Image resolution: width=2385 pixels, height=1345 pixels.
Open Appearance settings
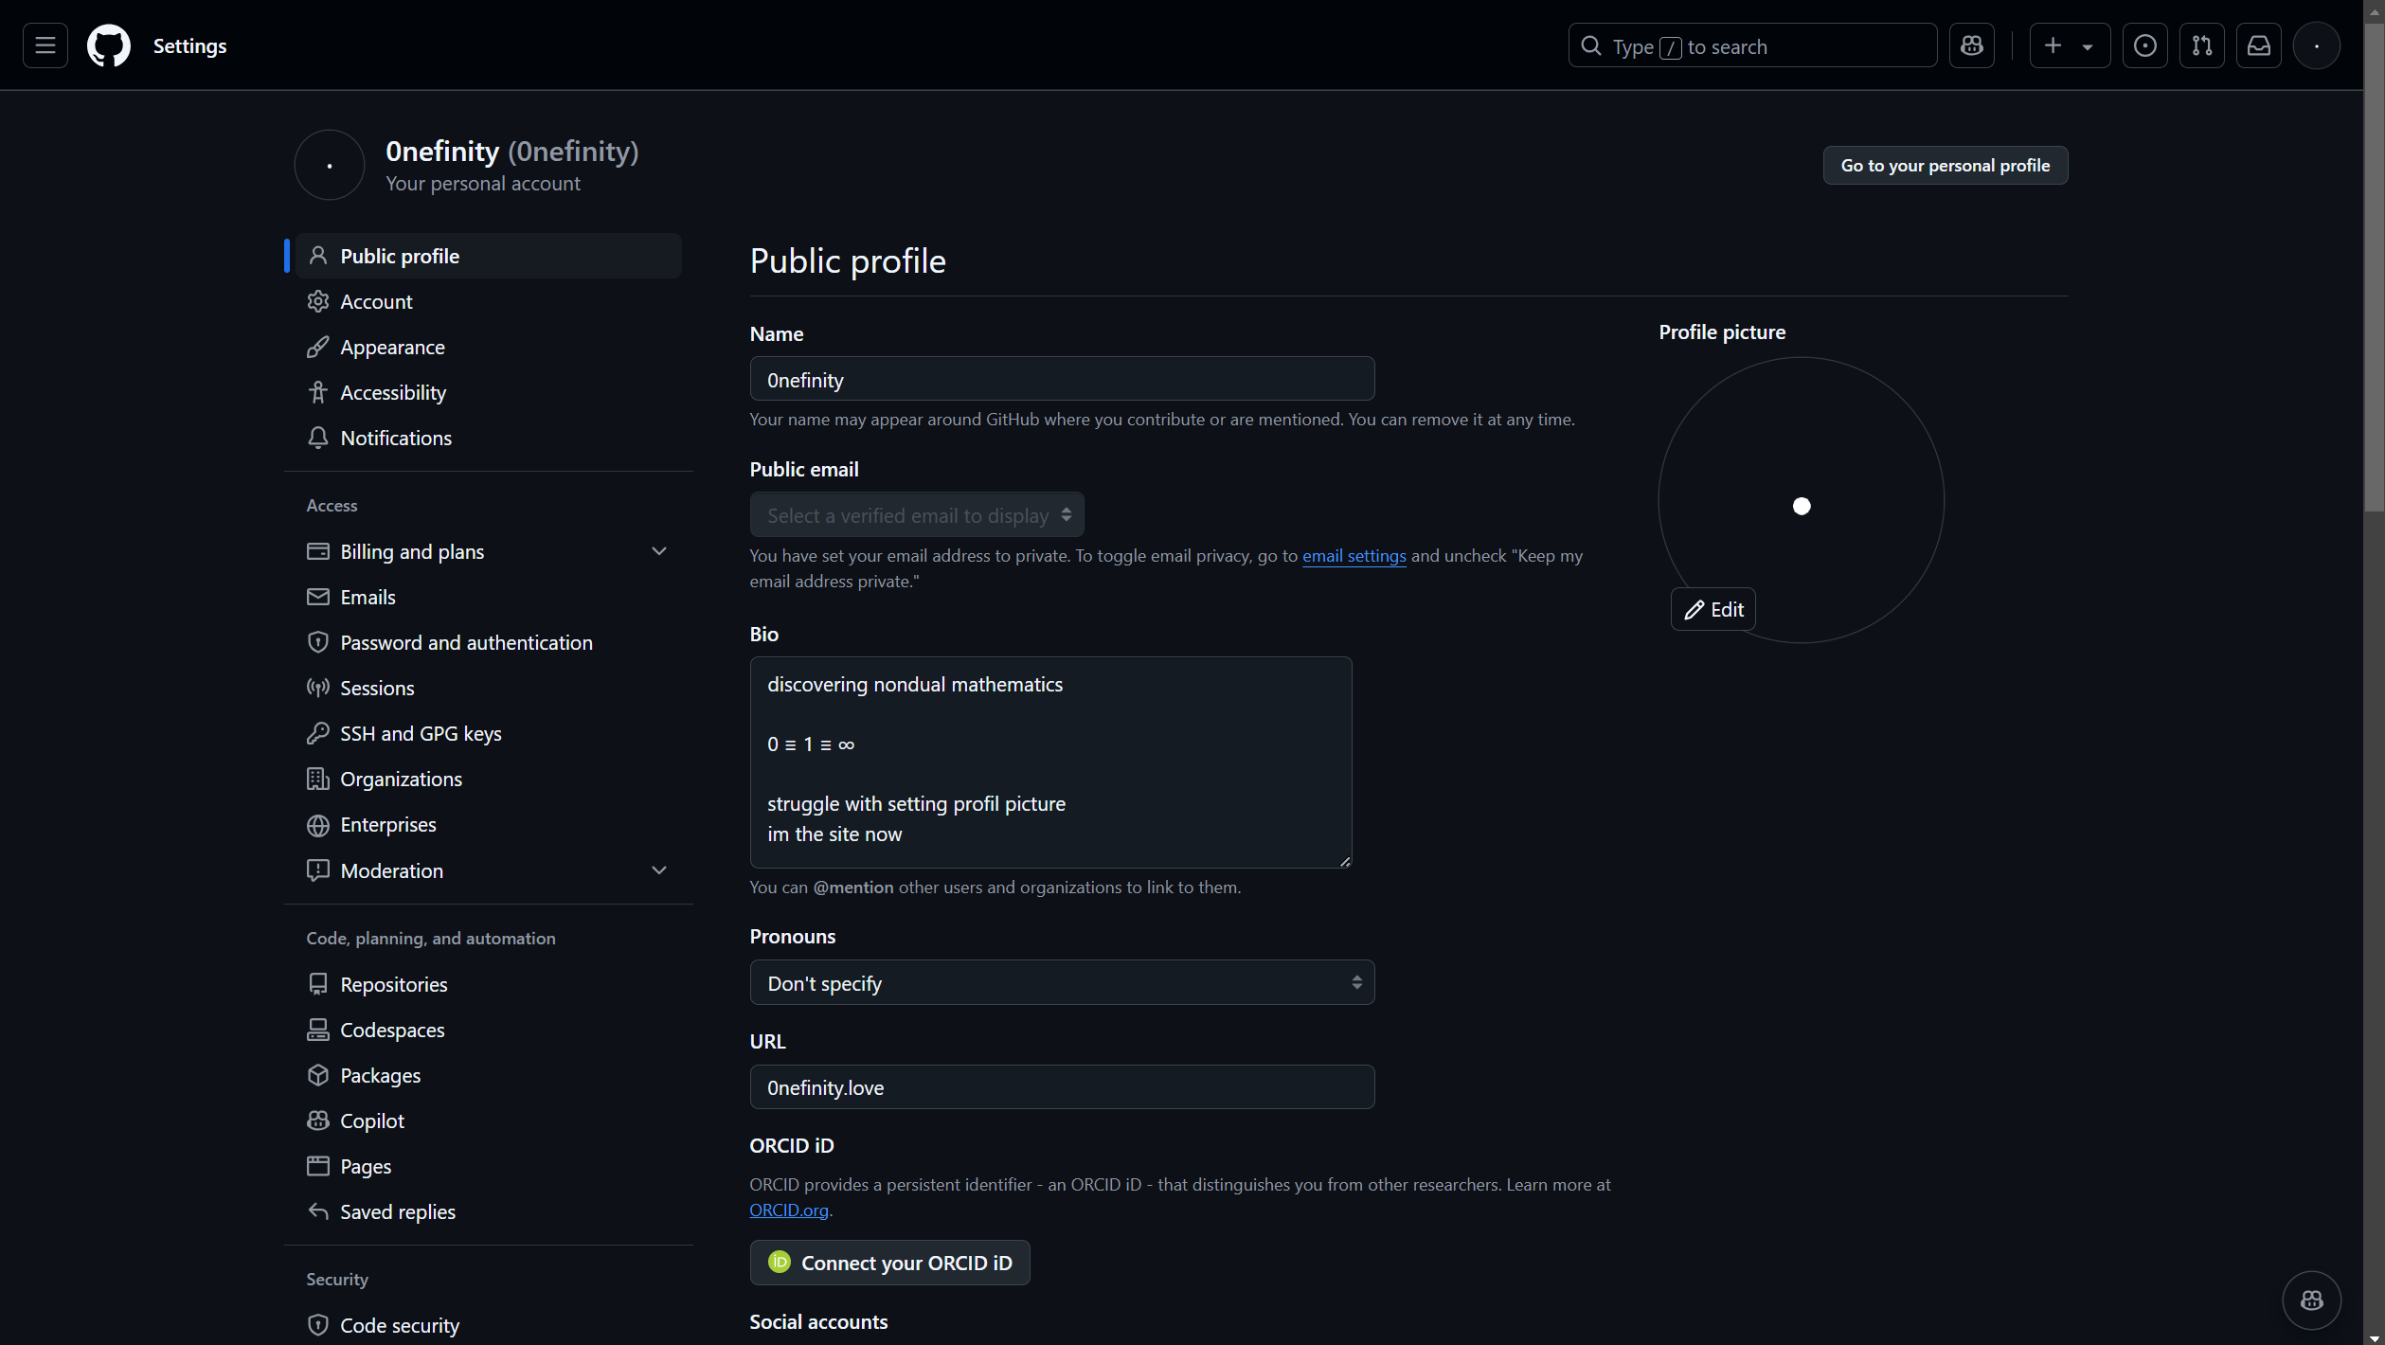[x=489, y=347]
